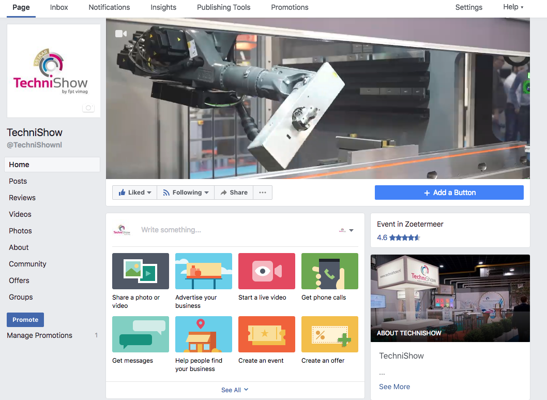Select the Advertise your business tile
547x400 pixels.
[x=203, y=271]
